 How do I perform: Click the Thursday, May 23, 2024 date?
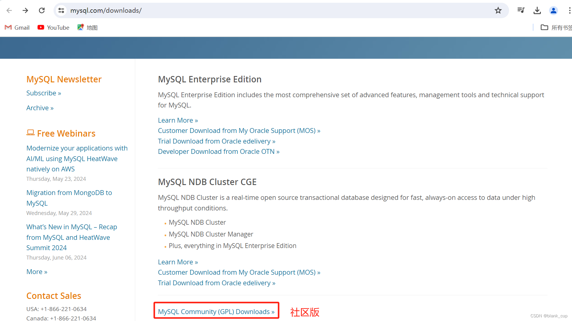click(56, 179)
